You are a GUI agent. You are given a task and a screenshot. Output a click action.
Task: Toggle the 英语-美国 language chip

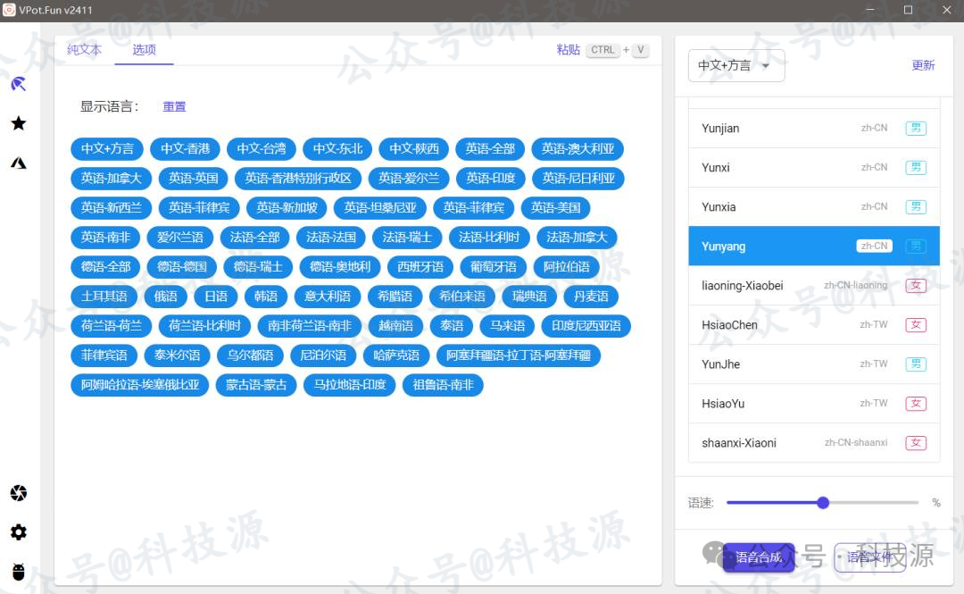(x=556, y=208)
